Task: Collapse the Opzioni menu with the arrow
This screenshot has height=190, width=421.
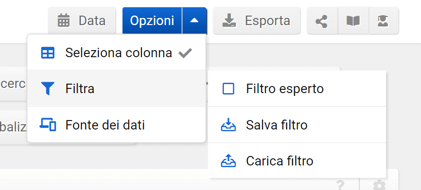Action: point(194,21)
